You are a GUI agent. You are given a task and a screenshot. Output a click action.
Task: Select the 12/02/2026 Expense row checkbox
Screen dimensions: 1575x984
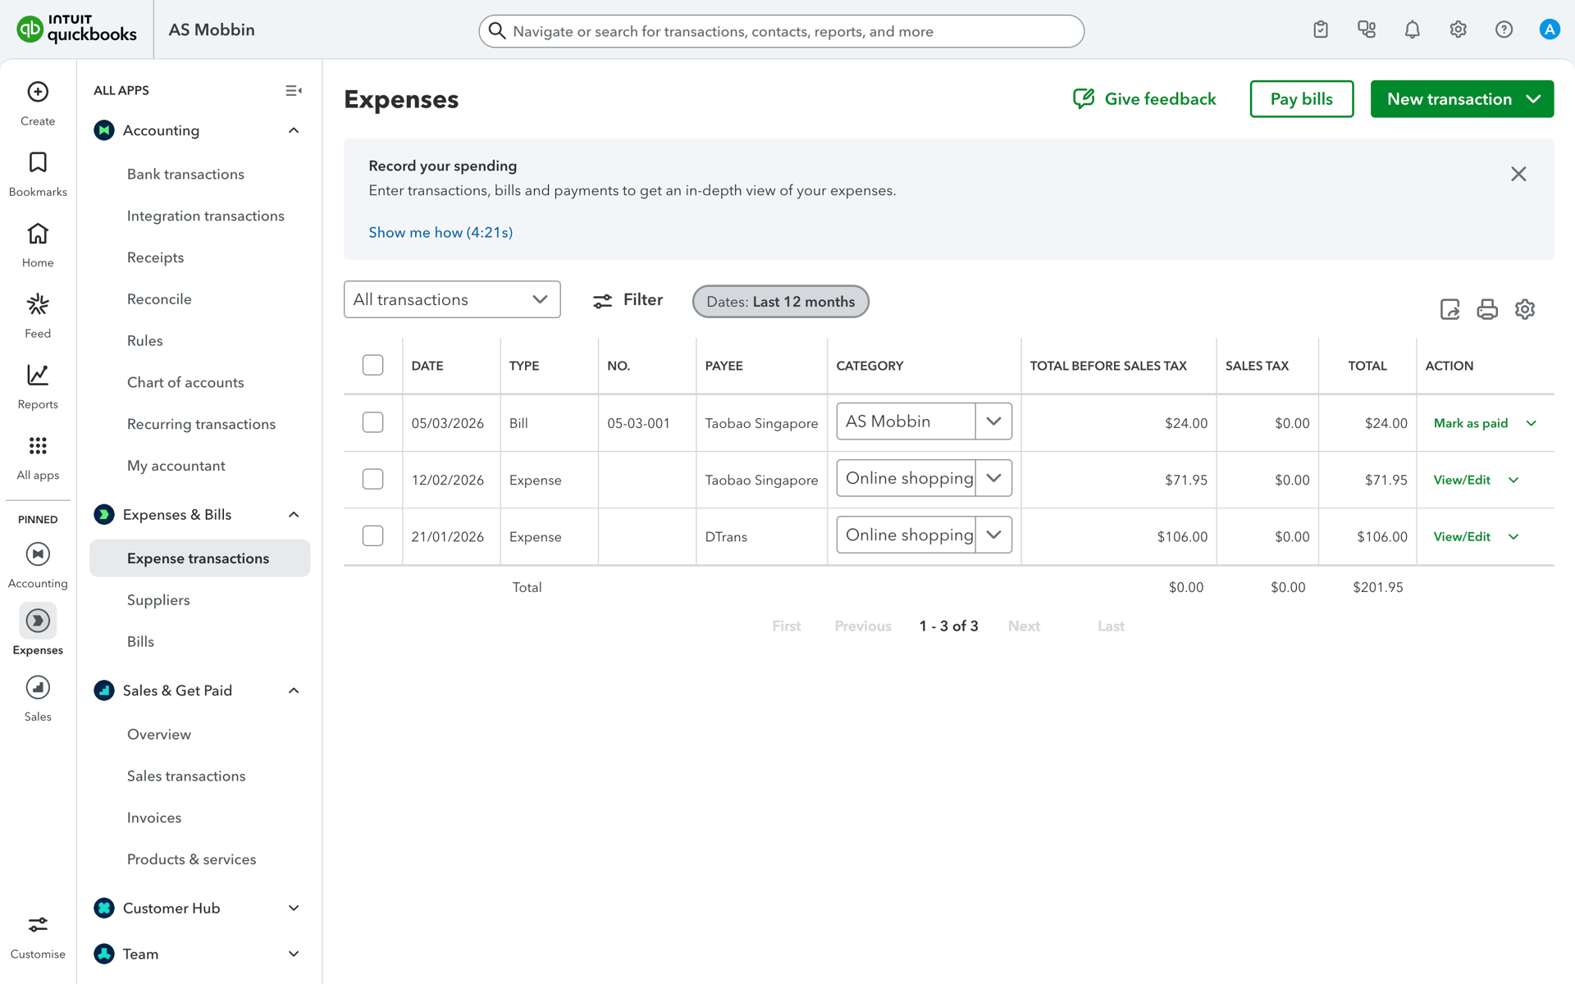coord(373,479)
